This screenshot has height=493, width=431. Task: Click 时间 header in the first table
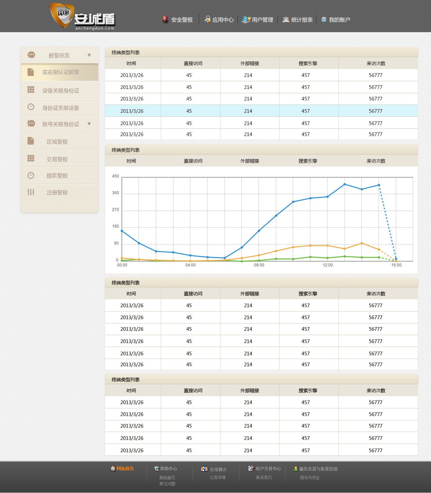131,63
